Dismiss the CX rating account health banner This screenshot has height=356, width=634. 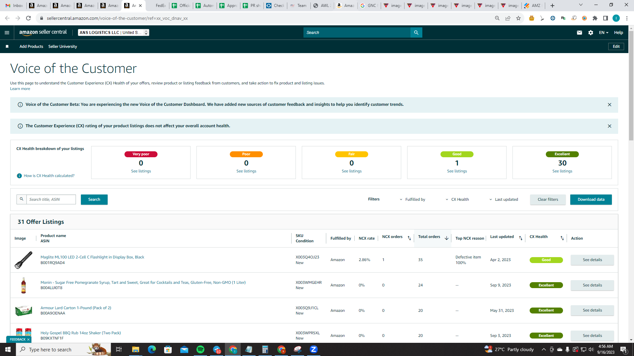point(610,126)
